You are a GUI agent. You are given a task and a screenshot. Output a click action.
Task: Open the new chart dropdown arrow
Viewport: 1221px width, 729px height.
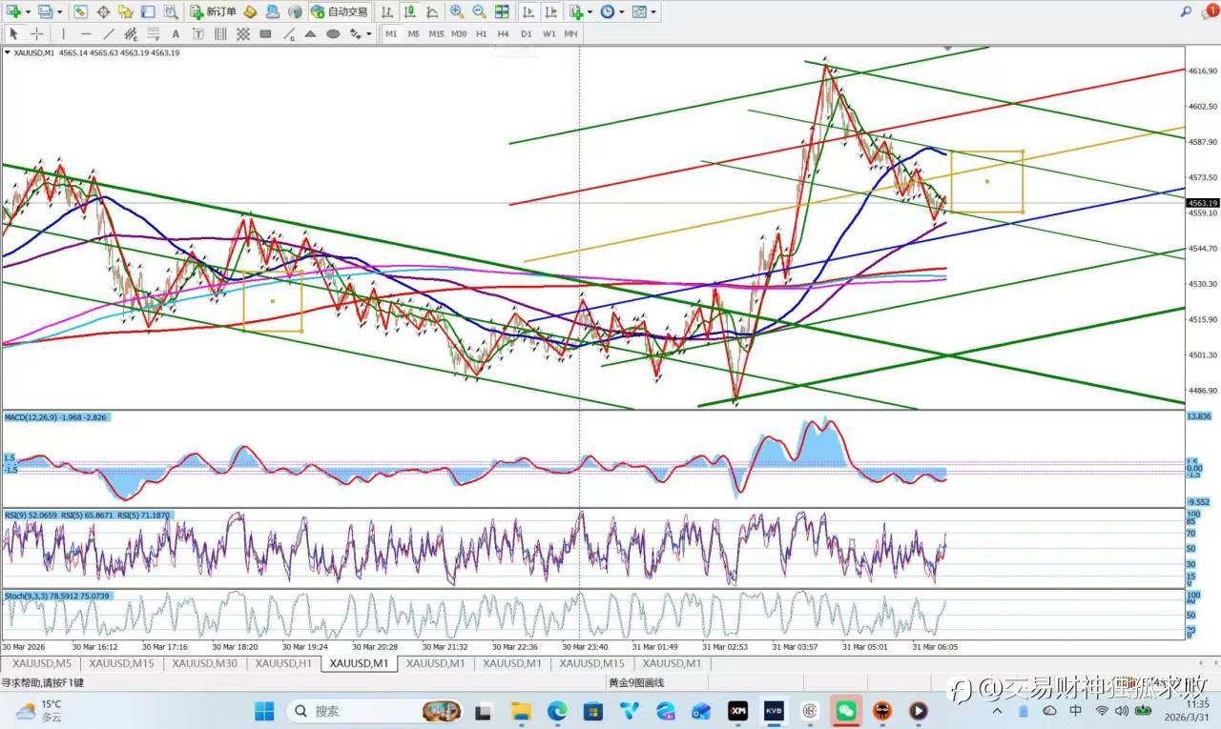tap(27, 12)
